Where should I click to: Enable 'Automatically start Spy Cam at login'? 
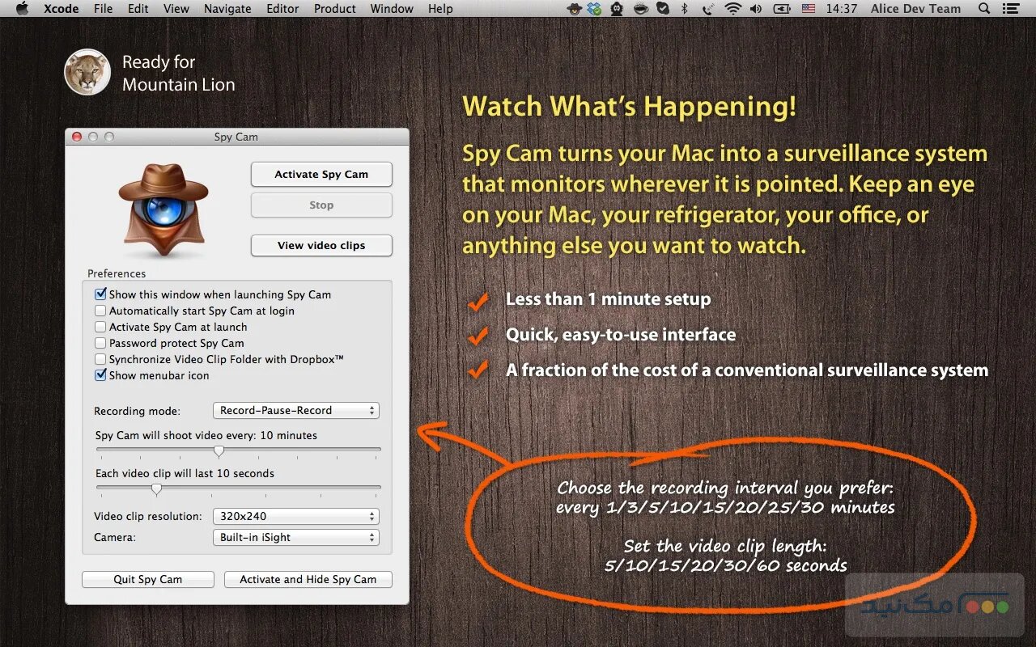(100, 311)
